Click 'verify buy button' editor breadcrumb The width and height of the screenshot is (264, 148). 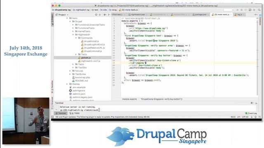click(161, 99)
